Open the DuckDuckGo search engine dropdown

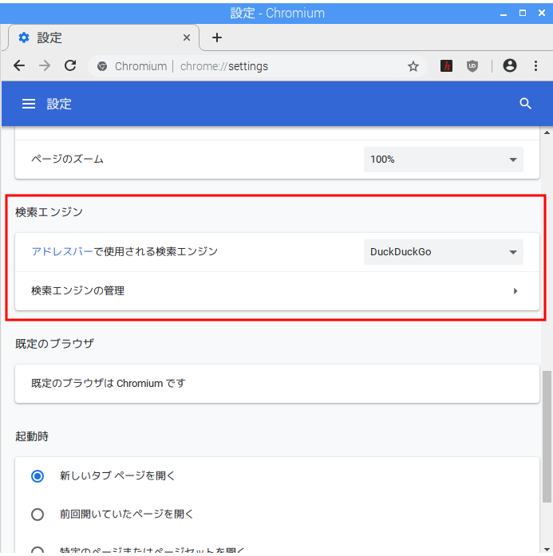(x=444, y=252)
